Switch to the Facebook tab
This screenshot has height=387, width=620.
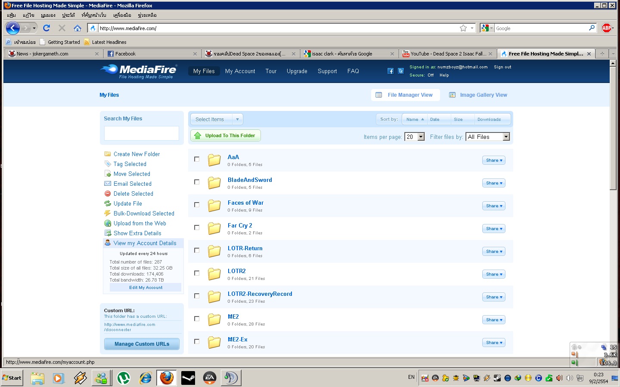[153, 54]
